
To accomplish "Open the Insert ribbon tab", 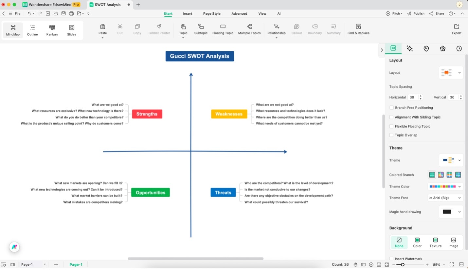I will [188, 13].
